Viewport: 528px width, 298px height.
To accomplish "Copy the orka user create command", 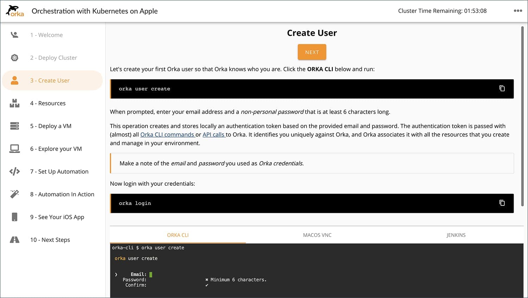I will [x=502, y=88].
